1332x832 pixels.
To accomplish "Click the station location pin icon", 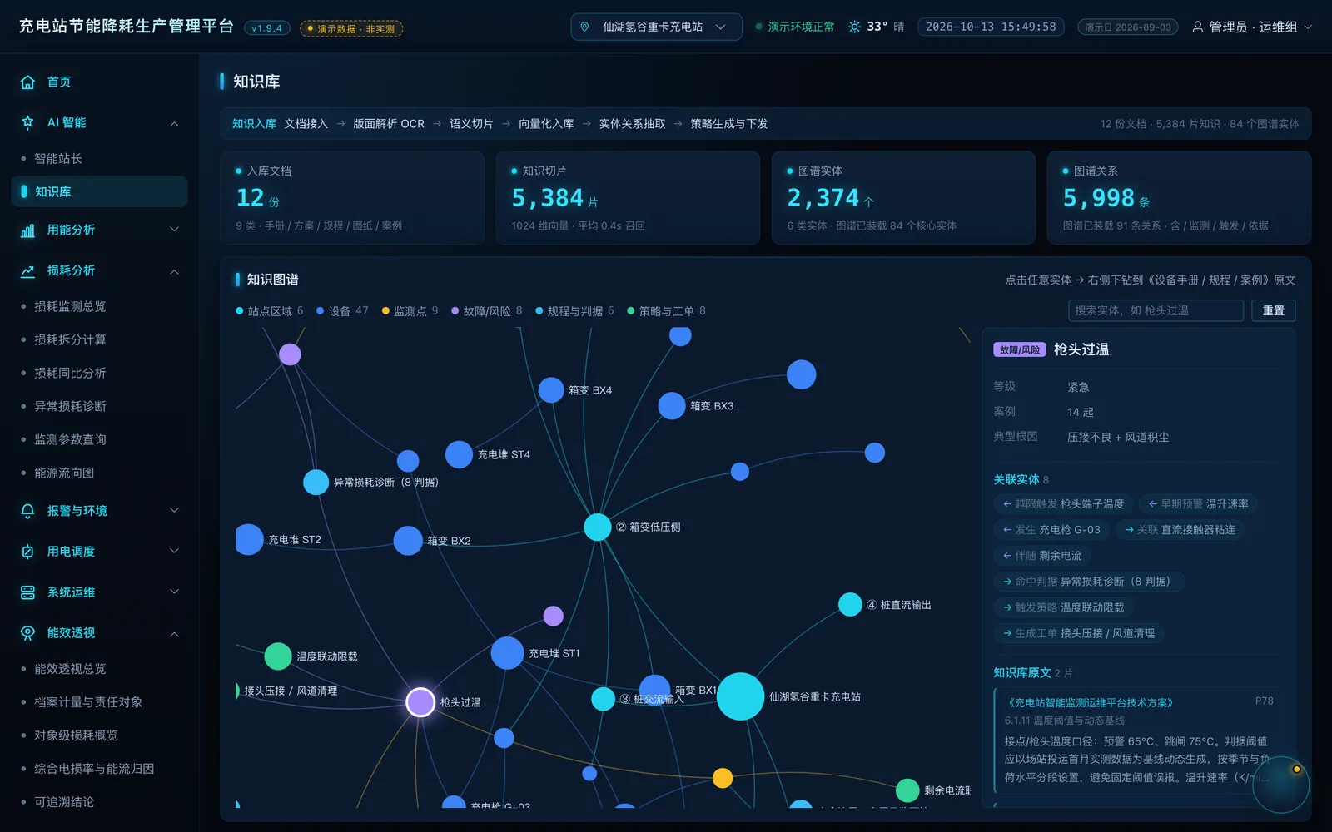I will [x=584, y=27].
